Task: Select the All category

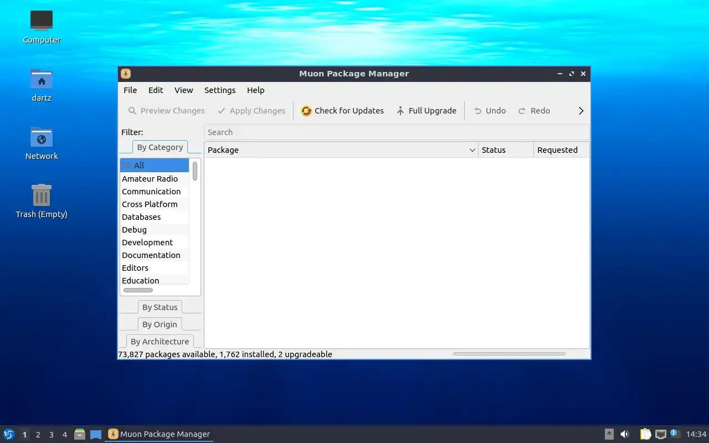Action: [155, 165]
